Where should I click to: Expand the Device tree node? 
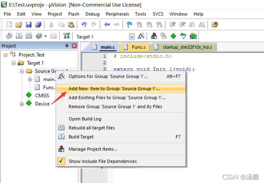[22, 104]
